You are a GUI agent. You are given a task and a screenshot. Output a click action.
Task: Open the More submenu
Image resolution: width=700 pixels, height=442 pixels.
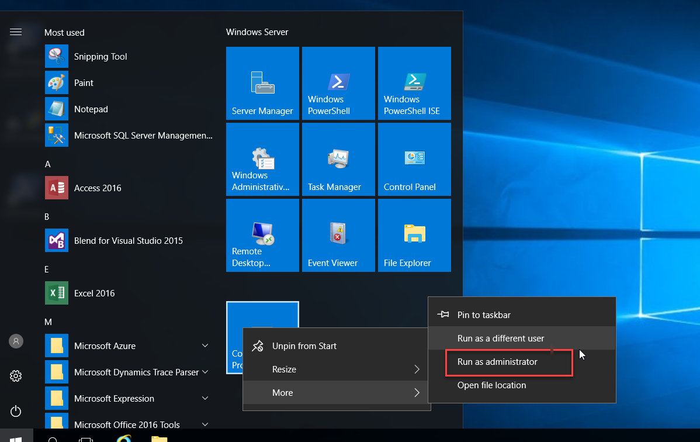point(337,392)
